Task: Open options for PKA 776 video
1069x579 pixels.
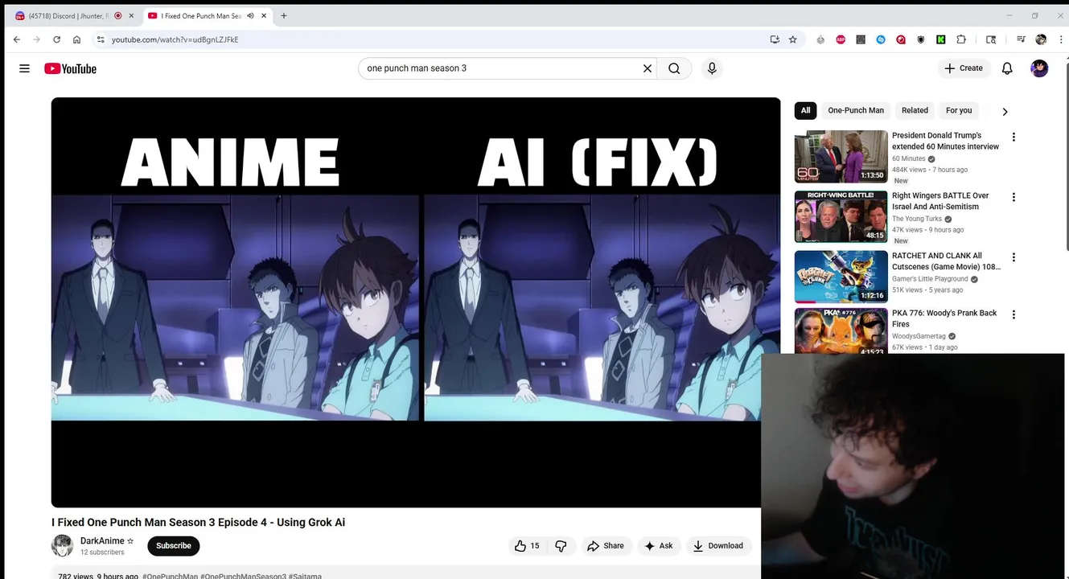Action: (1013, 314)
